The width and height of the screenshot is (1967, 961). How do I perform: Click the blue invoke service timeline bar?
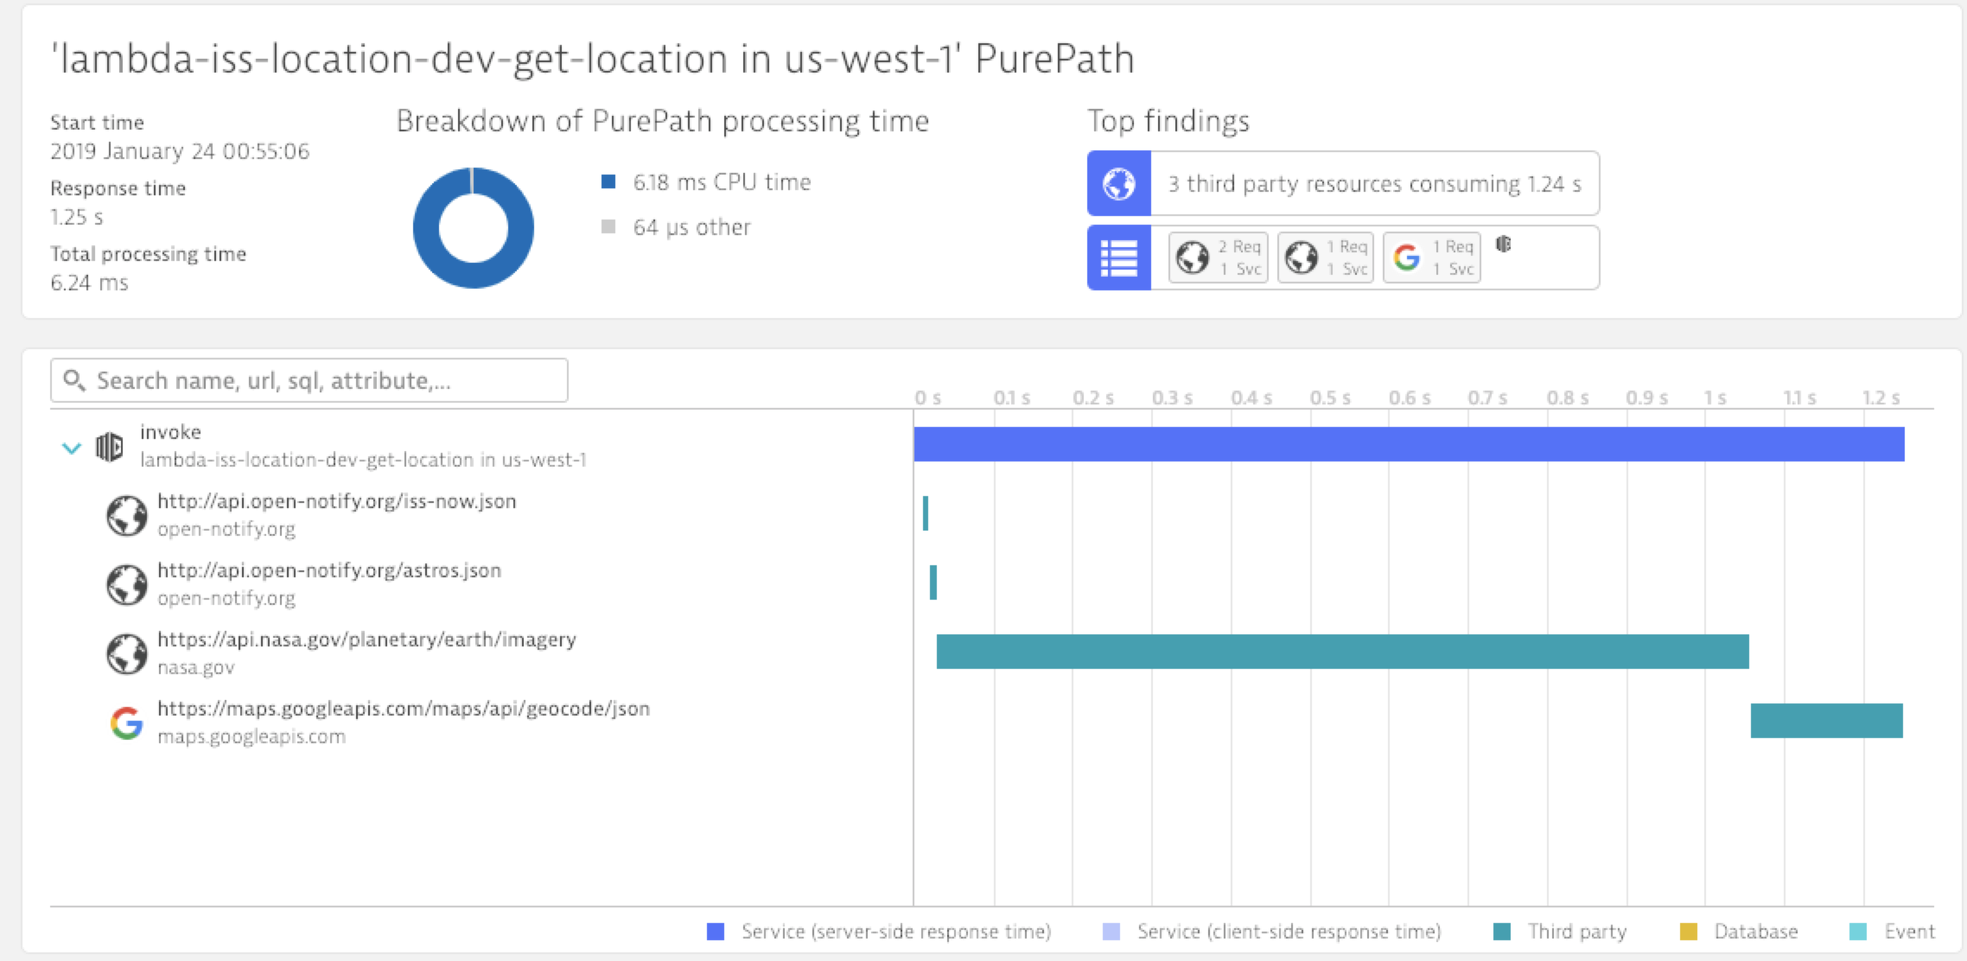(x=1409, y=444)
